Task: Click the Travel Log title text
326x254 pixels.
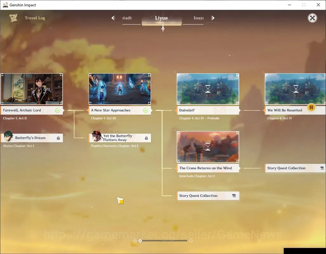Action: point(35,18)
